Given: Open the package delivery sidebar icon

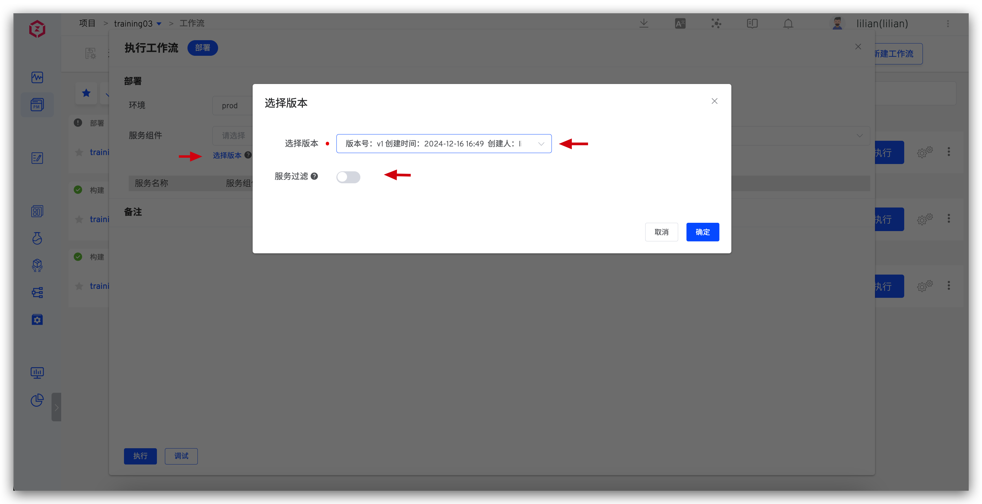Looking at the screenshot, I should click(x=37, y=265).
